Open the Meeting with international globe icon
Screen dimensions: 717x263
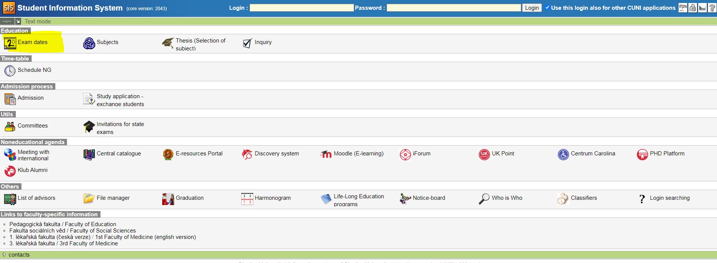coord(10,154)
